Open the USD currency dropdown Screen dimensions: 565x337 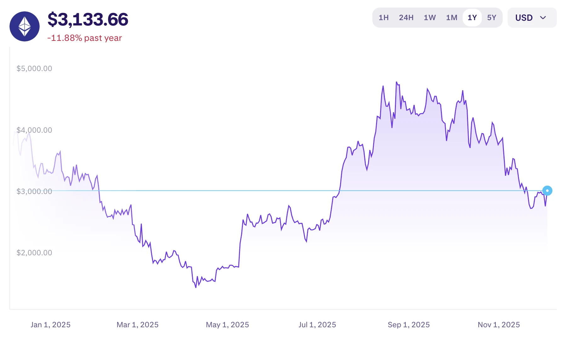coord(532,18)
